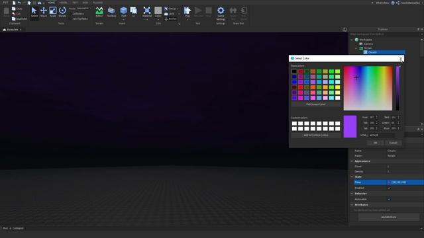This screenshot has width=424, height=238.
Task: Collapse the Behavior property section
Action: pyautogui.click(x=352, y=194)
